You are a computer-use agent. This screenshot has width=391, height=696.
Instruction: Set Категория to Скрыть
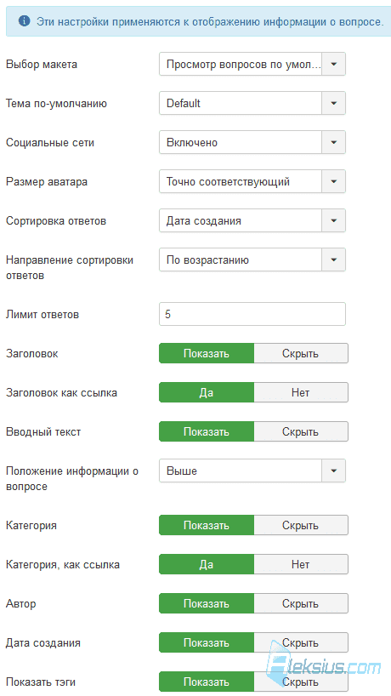(x=301, y=526)
